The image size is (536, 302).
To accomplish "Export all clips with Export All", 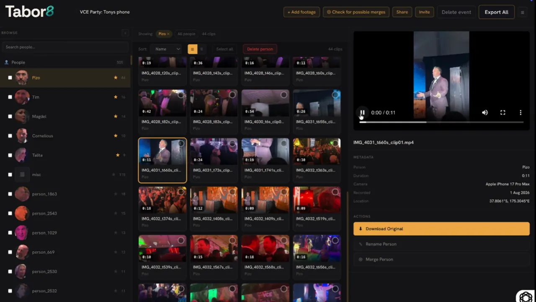I will tap(496, 12).
